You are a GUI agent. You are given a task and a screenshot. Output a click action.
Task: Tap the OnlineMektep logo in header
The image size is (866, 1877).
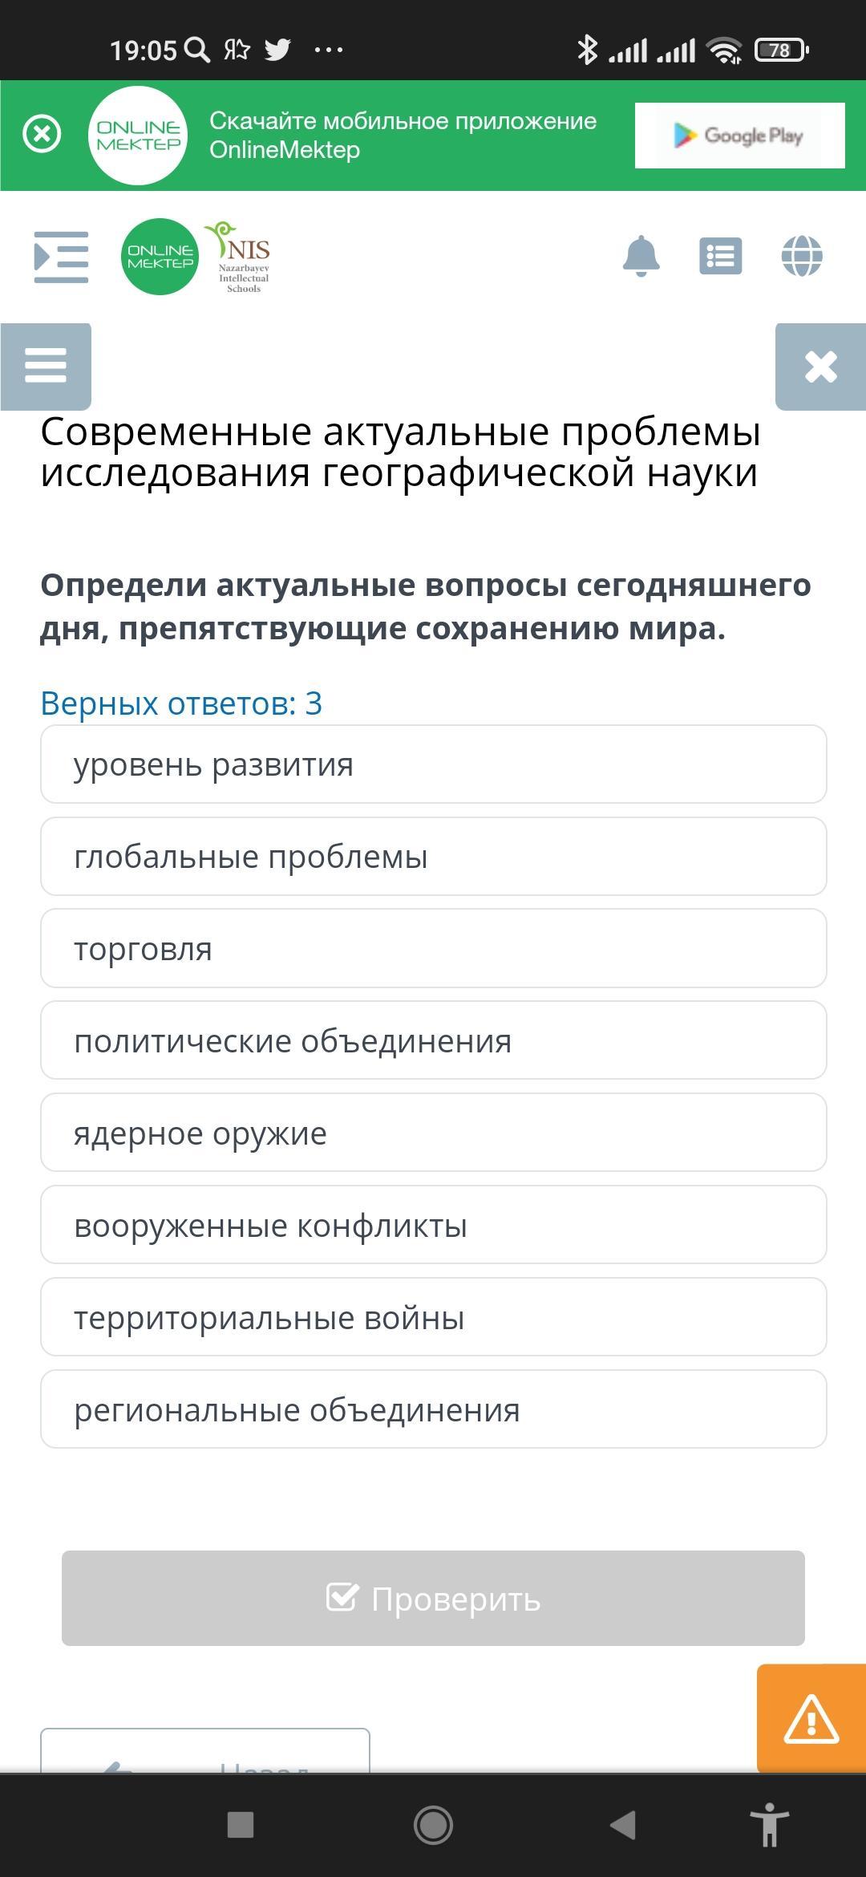160,257
